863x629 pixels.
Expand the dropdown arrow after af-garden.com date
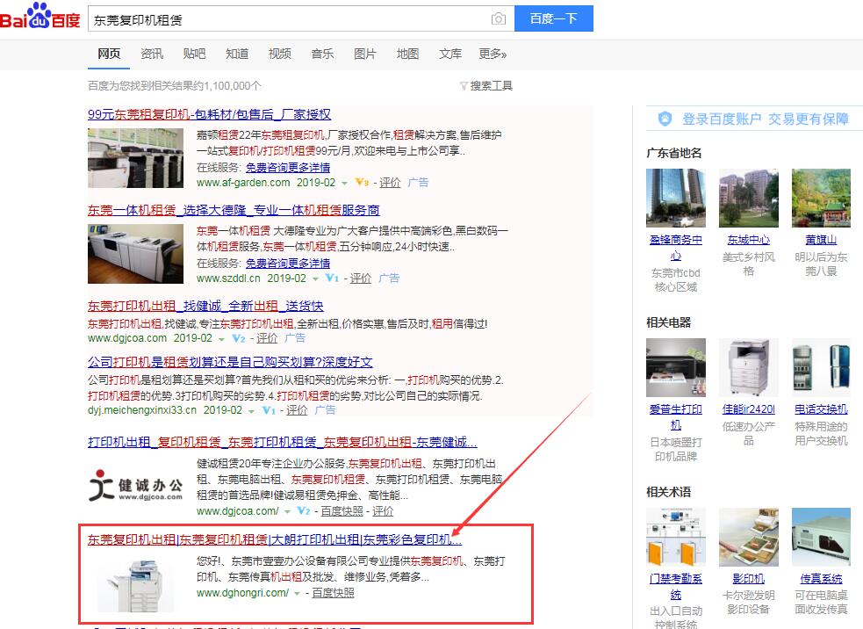(344, 184)
